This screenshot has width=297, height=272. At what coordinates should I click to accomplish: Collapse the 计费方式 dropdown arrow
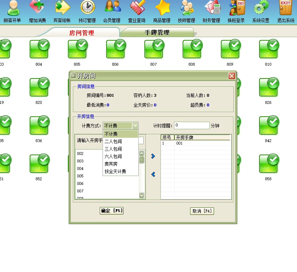(x=135, y=126)
